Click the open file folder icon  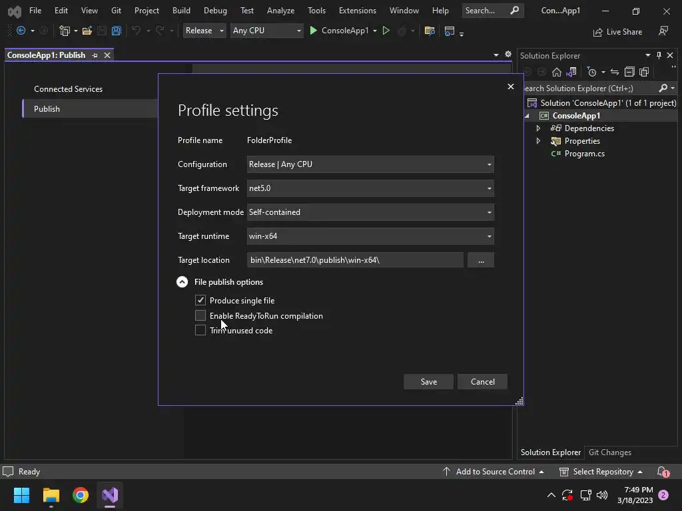click(87, 31)
